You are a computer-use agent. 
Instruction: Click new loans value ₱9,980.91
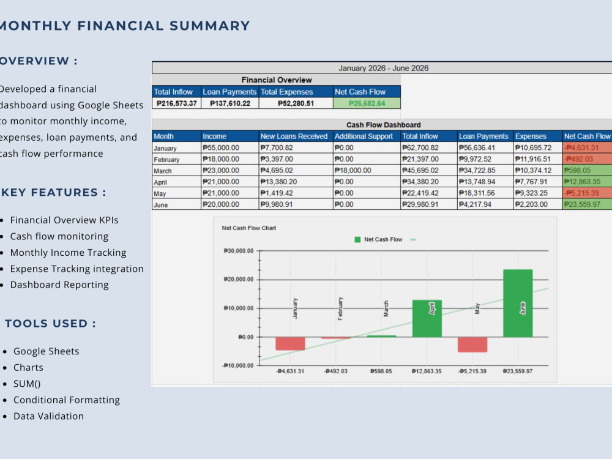(x=277, y=204)
